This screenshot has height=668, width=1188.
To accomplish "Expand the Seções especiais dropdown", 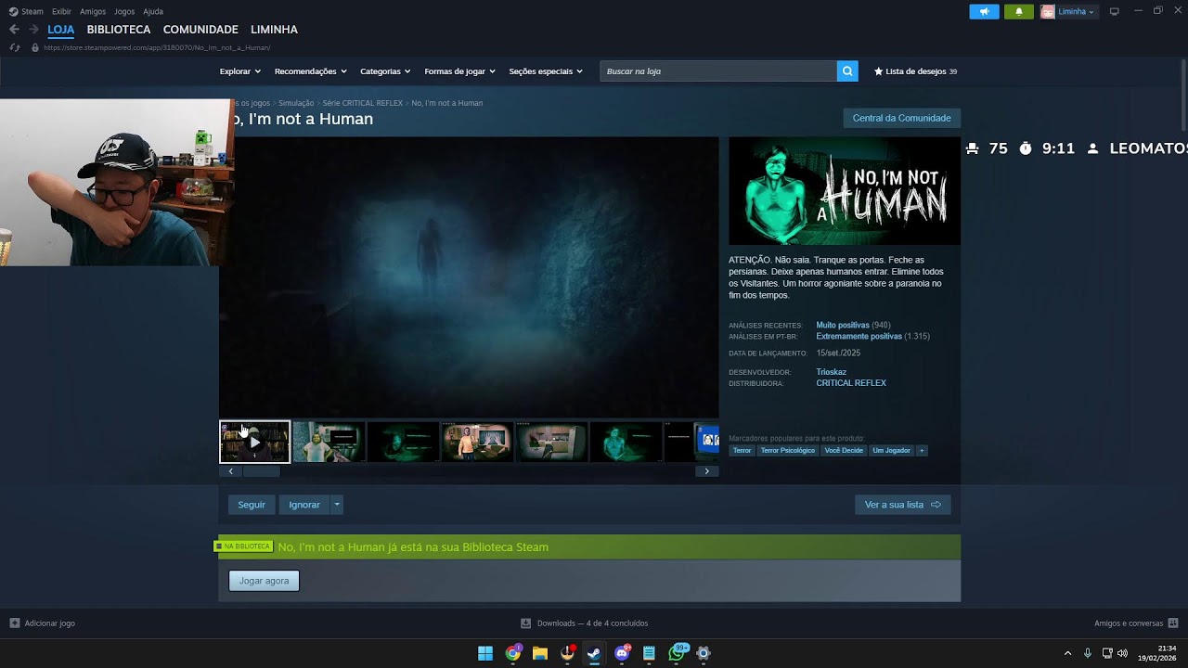I will pos(546,71).
